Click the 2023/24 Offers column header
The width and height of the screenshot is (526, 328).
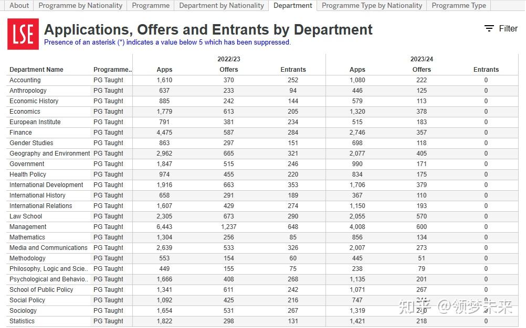[x=422, y=70]
